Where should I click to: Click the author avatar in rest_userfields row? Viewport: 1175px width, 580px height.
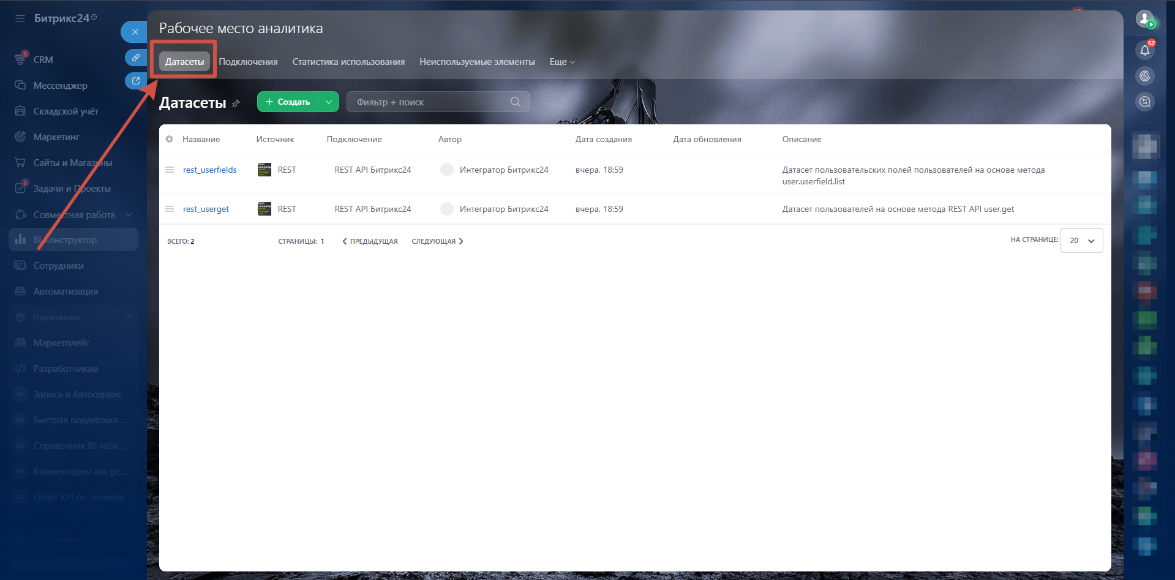click(x=447, y=170)
